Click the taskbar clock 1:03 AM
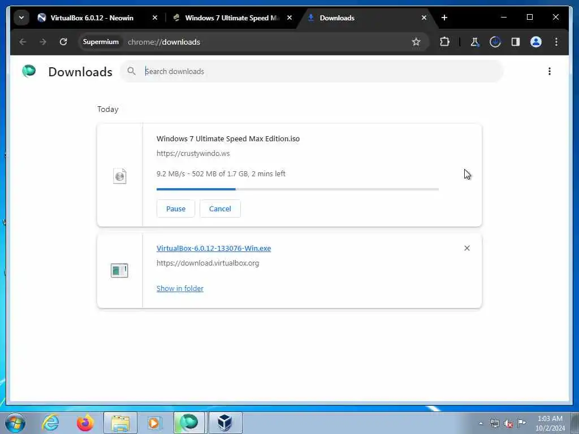This screenshot has height=434, width=579. pyautogui.click(x=550, y=419)
